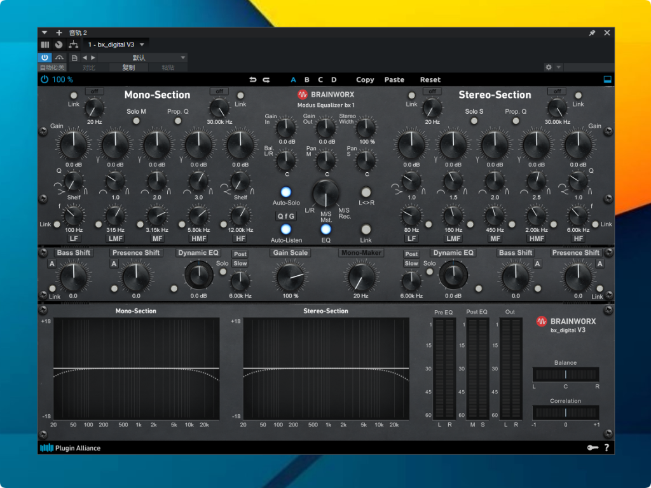This screenshot has width=651, height=488.
Task: Click the round macro controls knob icon
Action: (x=59, y=44)
